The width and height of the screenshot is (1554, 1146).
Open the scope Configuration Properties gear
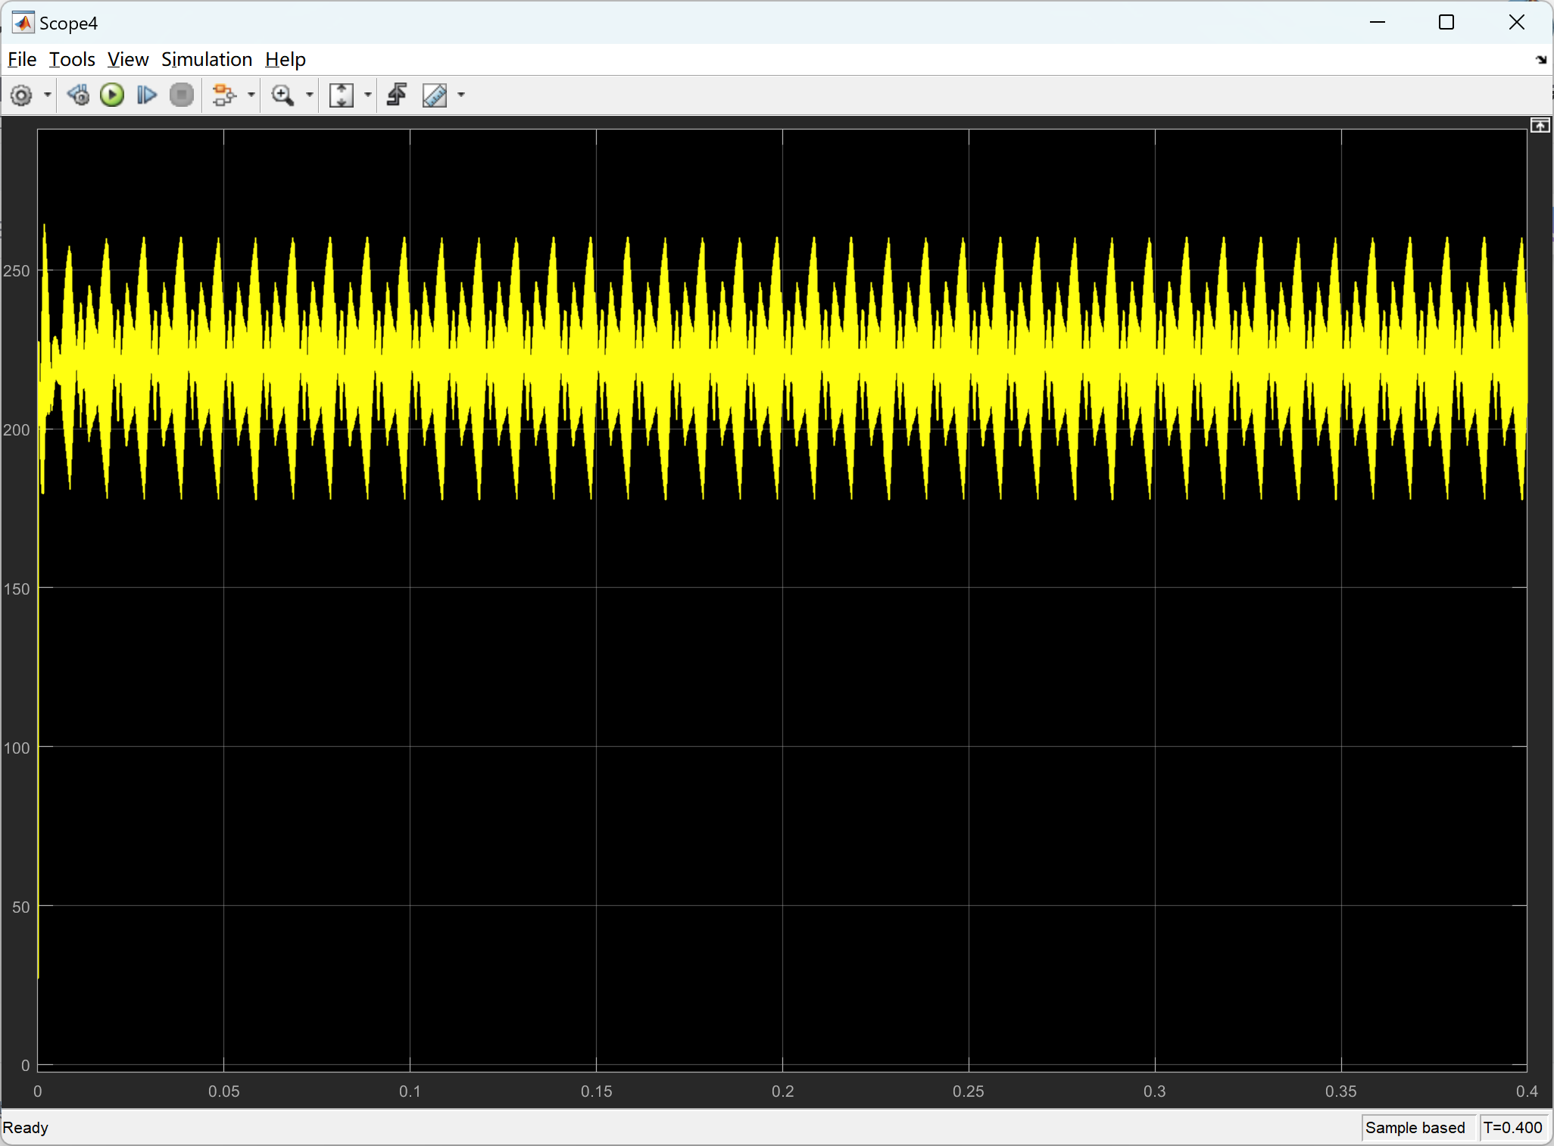tap(21, 95)
